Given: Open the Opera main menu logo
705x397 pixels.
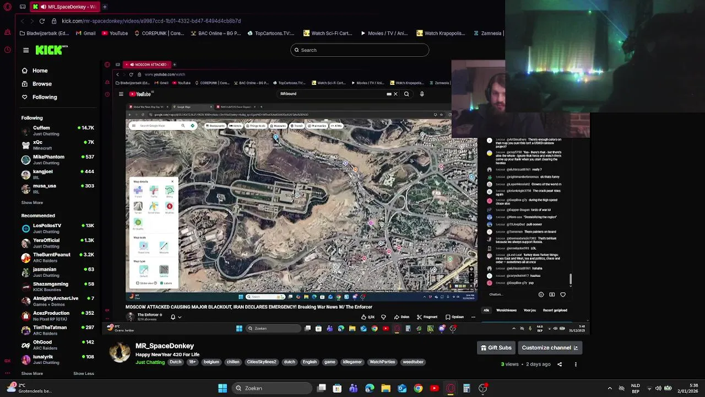Looking at the screenshot, I should (x=7, y=7).
